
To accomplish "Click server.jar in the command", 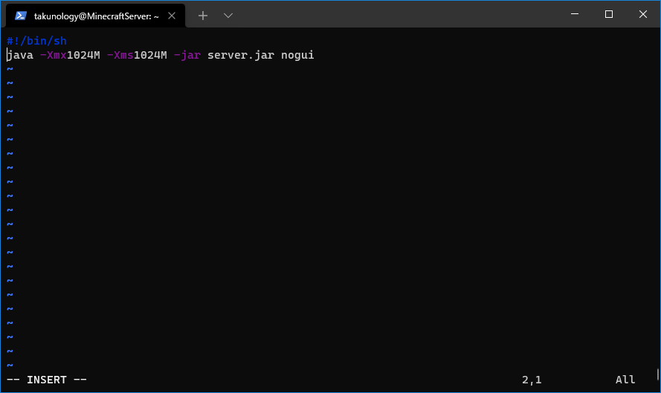I will coord(241,55).
